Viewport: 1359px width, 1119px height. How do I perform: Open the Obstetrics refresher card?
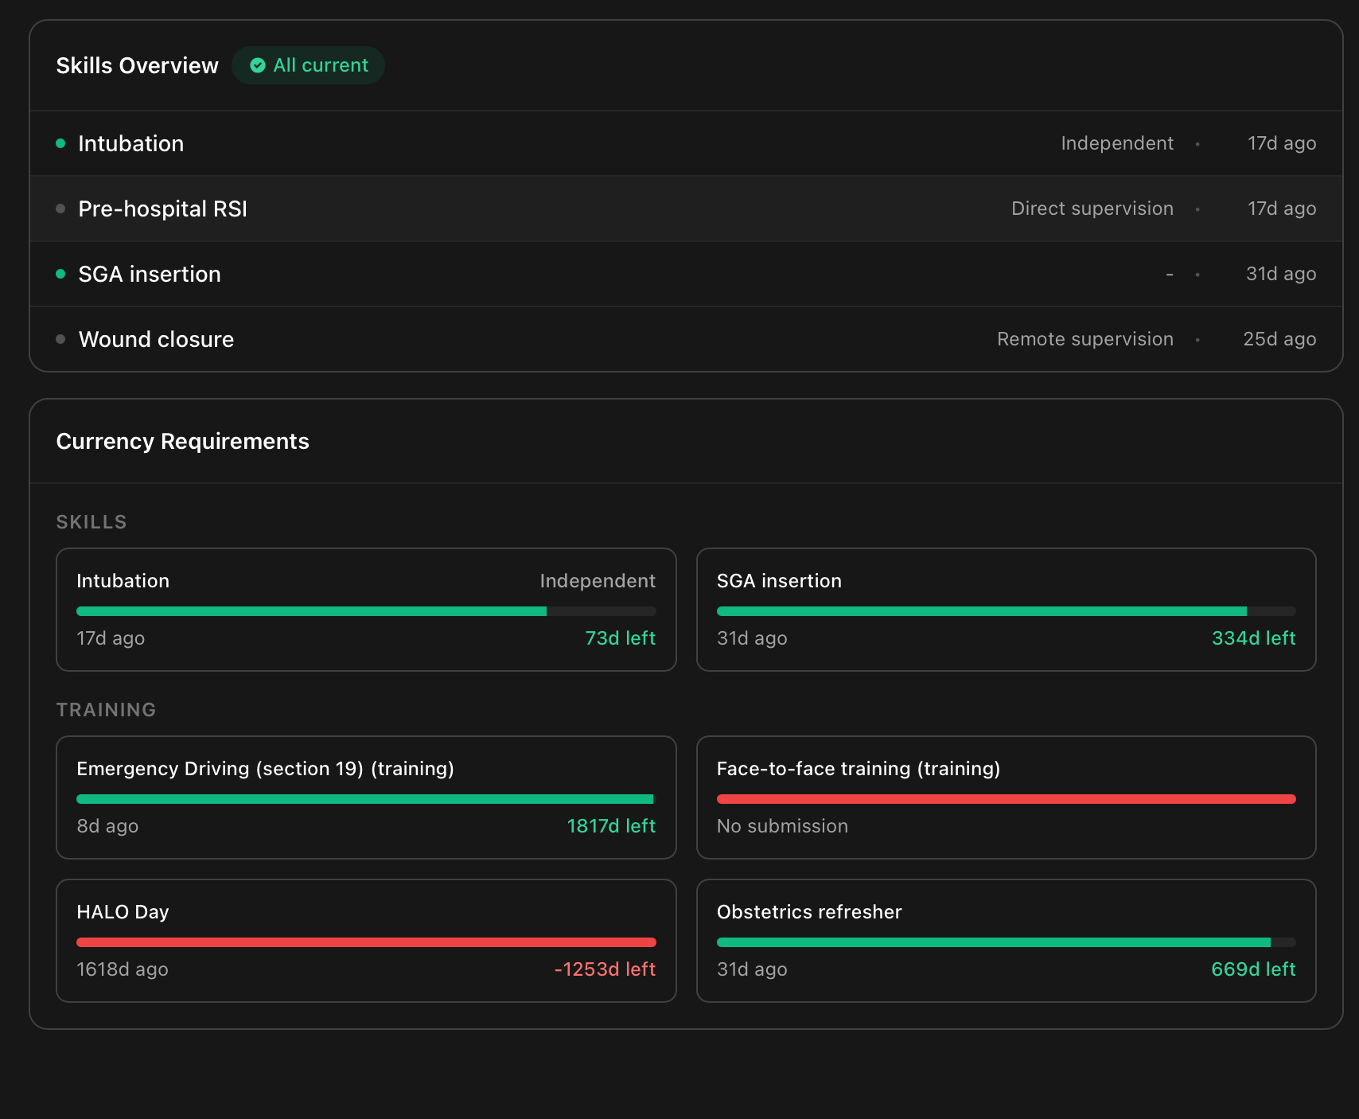[x=1006, y=941]
